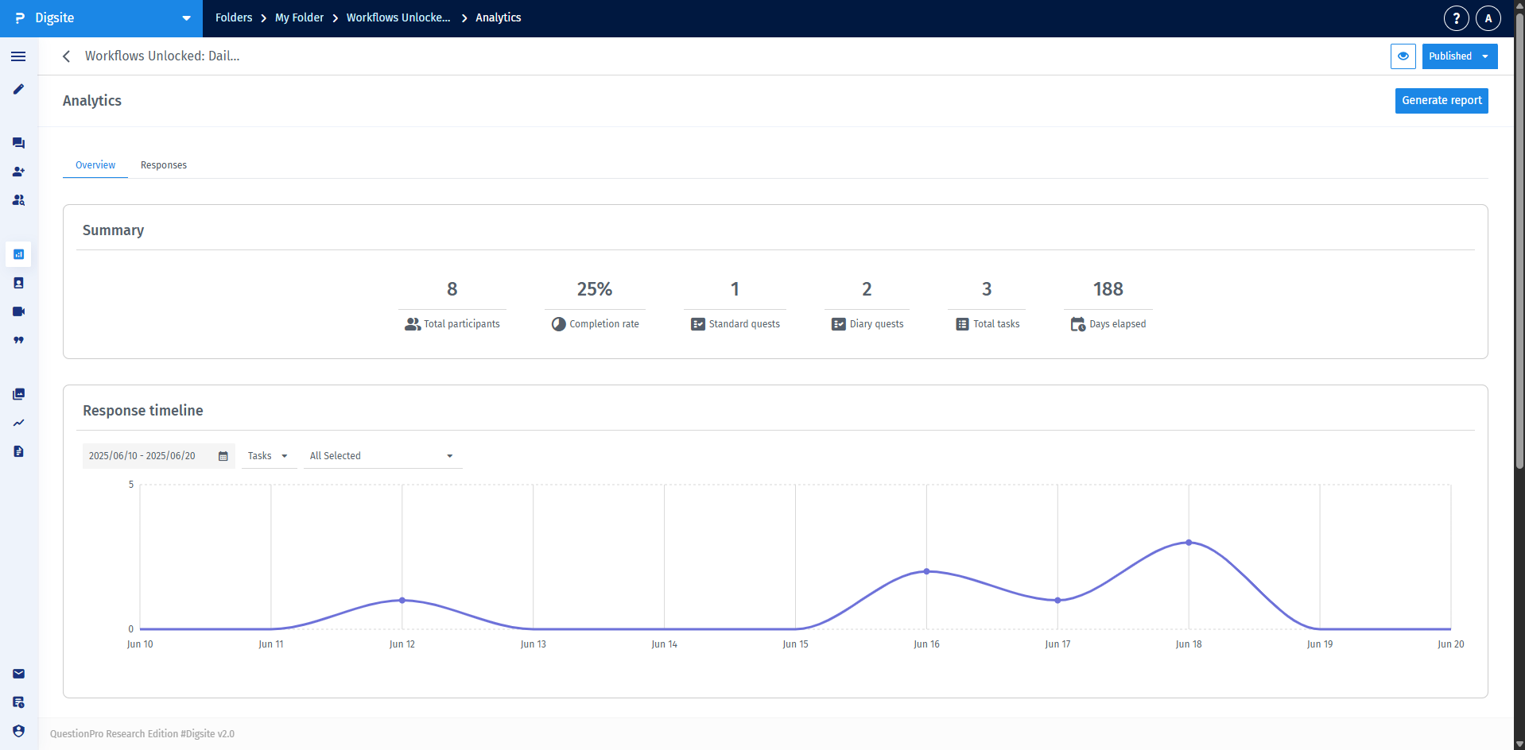
Task: Open the discussions chat bubbles icon
Action: point(18,143)
